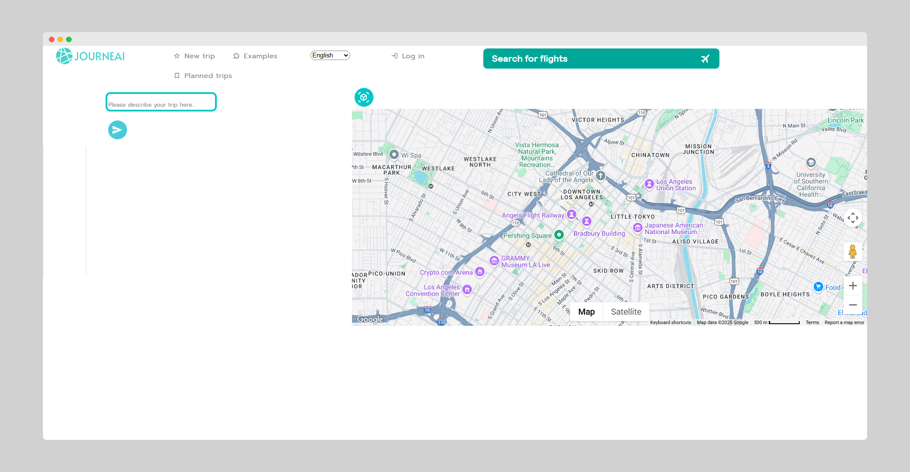
Task: Select the GRAMMY Museum LA Live marker
Action: 494,261
